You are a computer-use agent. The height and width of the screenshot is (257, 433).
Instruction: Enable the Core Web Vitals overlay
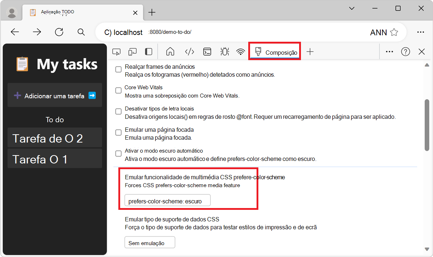[x=118, y=90]
